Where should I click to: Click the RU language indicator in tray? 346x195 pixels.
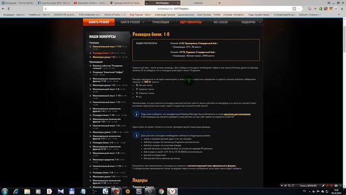click(x=304, y=191)
